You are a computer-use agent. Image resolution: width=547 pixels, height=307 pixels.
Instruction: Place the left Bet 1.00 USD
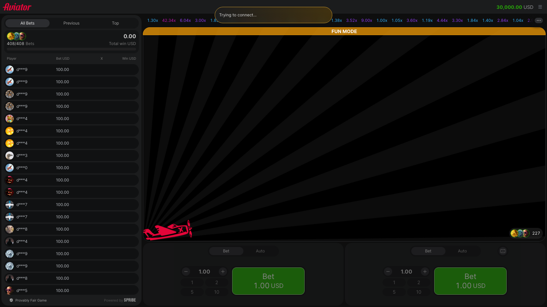click(268, 281)
